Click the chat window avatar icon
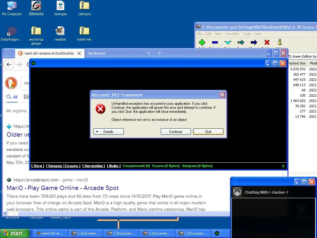Screen dimensions: 317x238 coord(237,192)
